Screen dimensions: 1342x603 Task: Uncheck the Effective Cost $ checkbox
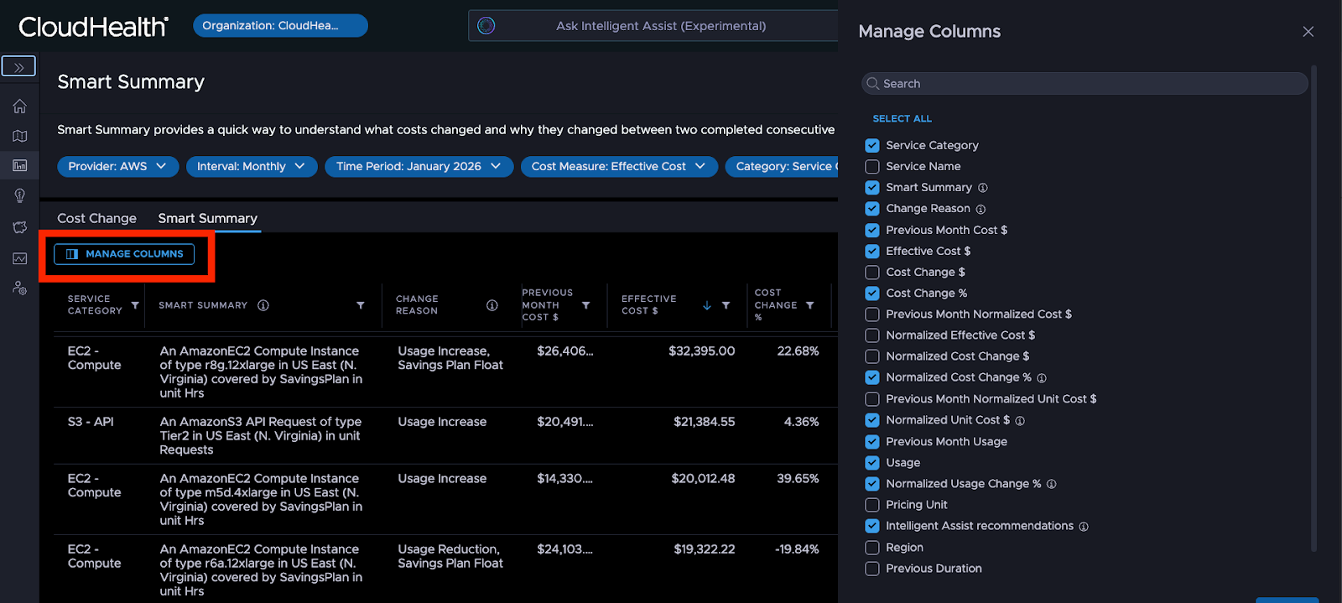coord(872,251)
